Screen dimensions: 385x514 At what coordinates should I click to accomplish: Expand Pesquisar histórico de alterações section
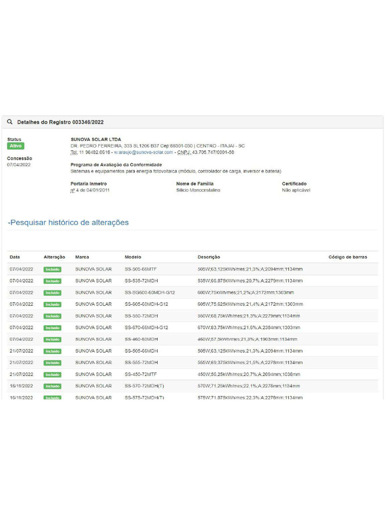point(68,222)
